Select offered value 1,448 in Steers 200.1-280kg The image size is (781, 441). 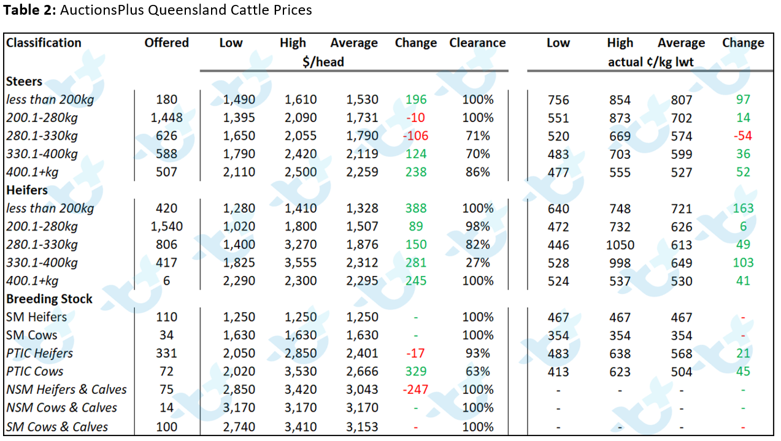(167, 118)
